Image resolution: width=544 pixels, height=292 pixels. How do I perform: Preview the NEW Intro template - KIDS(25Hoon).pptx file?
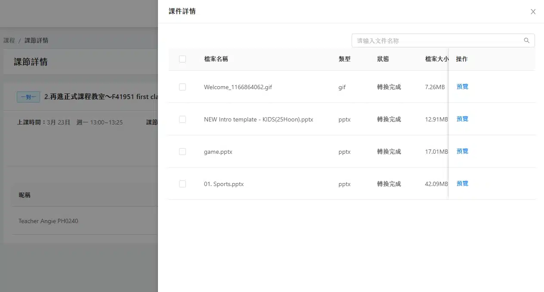coord(462,119)
